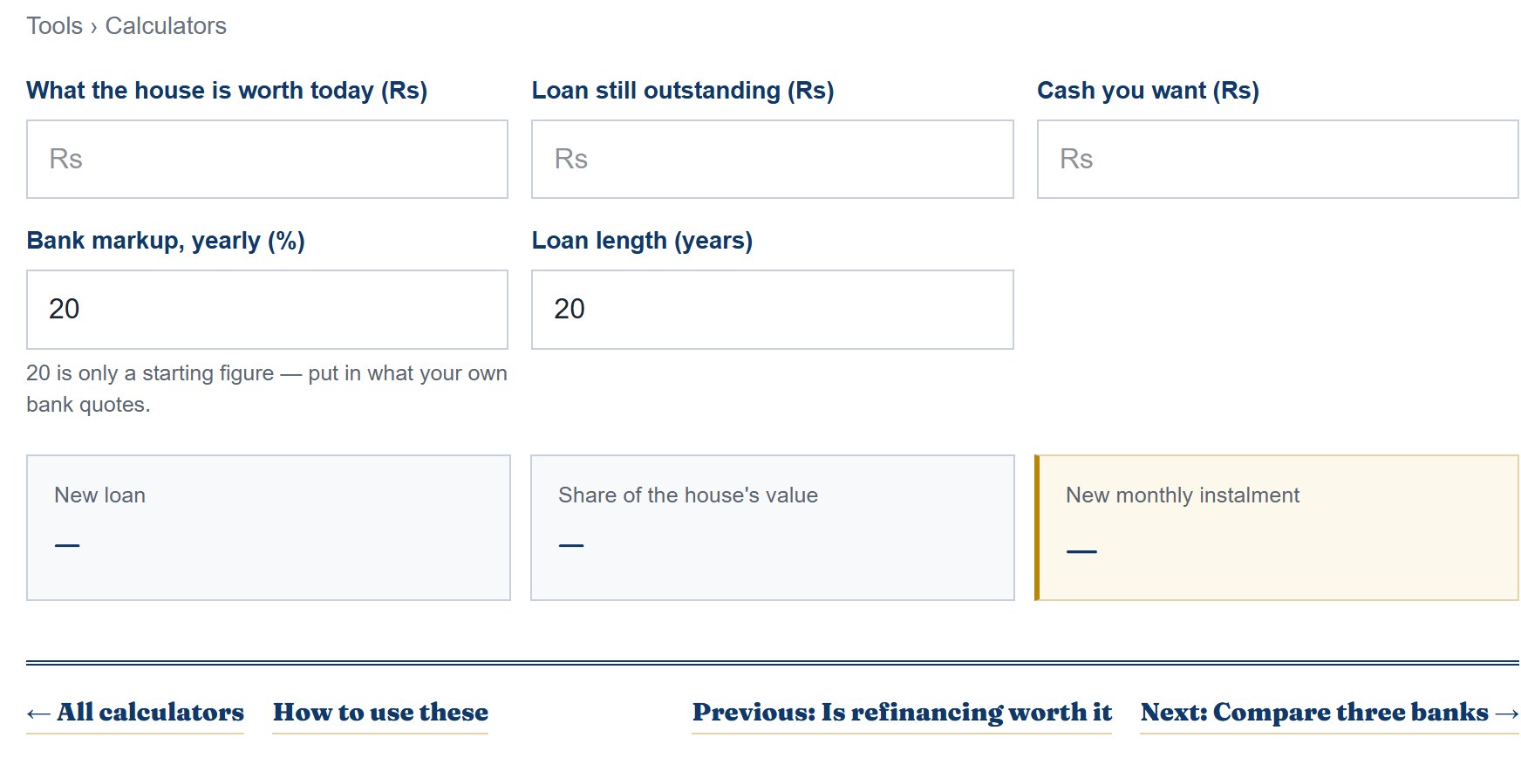Click the Share of the house's value card
1521x758 pixels.
pos(773,528)
